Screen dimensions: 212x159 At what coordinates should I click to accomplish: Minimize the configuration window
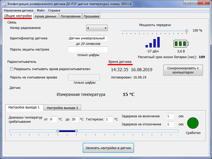pos(187,3)
